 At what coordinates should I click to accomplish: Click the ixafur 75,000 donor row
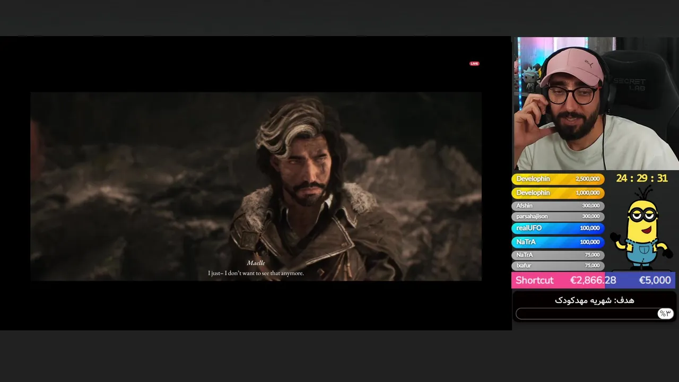coord(558,266)
